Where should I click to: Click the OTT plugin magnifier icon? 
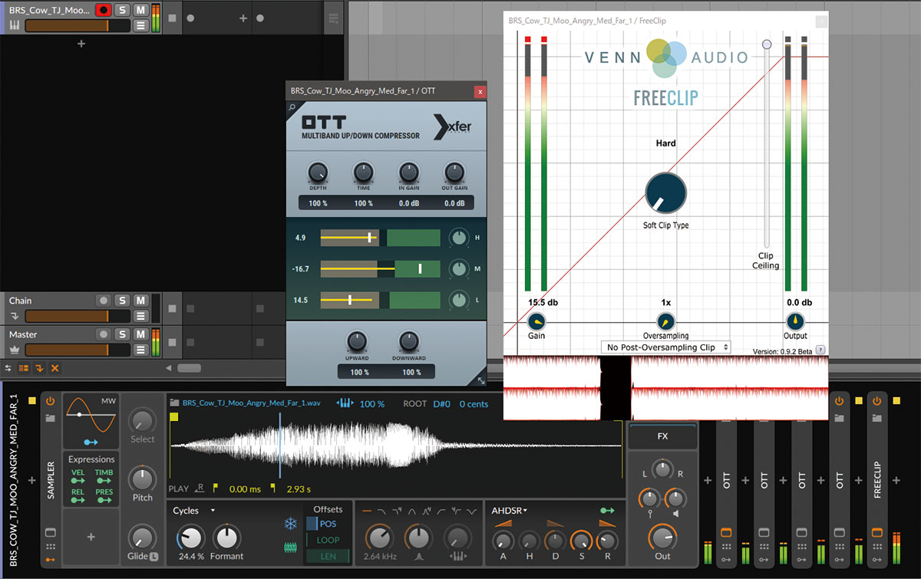292,107
